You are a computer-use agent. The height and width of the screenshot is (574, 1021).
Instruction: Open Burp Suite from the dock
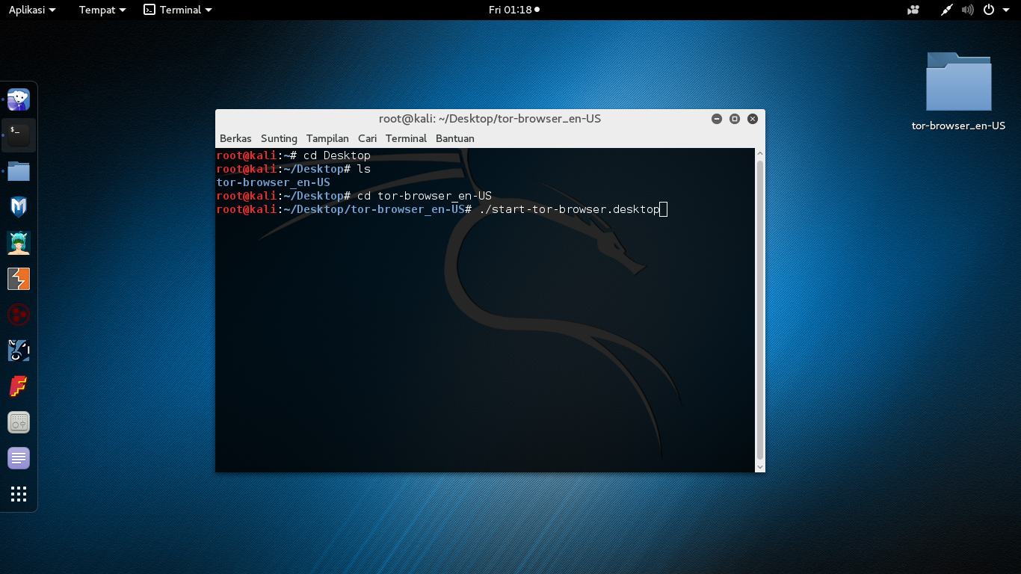(x=19, y=279)
